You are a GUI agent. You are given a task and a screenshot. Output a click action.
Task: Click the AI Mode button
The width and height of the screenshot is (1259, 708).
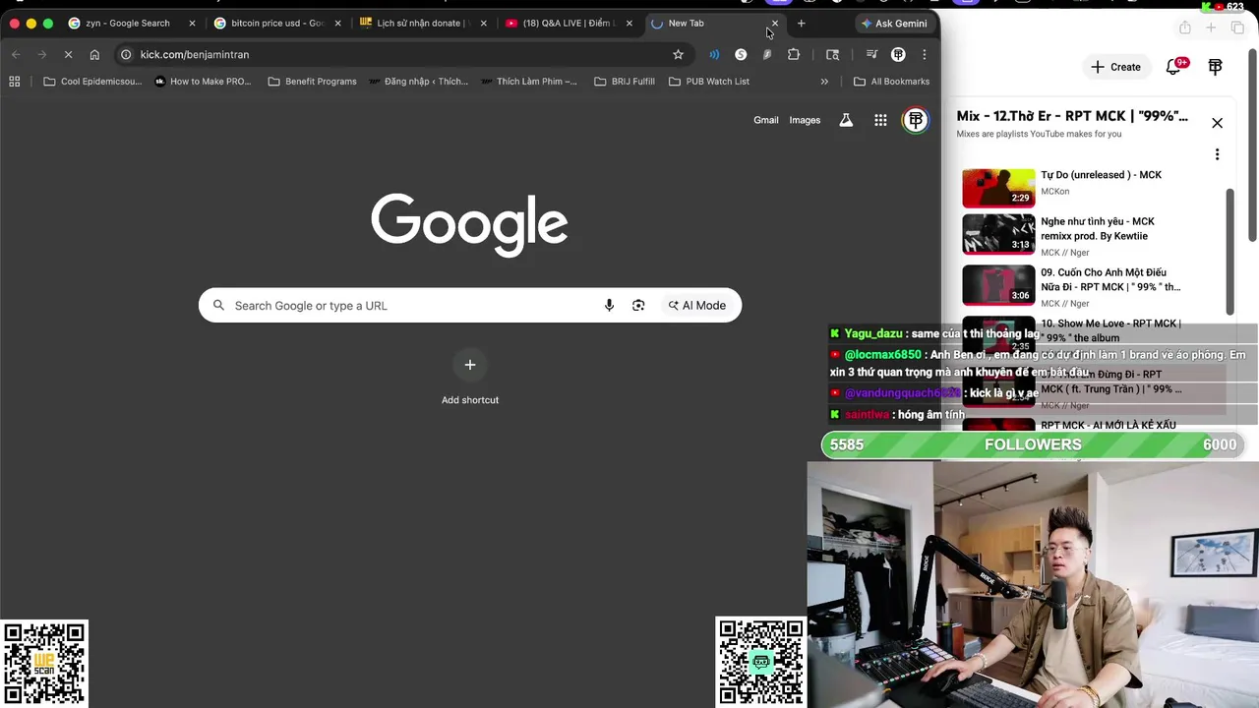pyautogui.click(x=696, y=305)
